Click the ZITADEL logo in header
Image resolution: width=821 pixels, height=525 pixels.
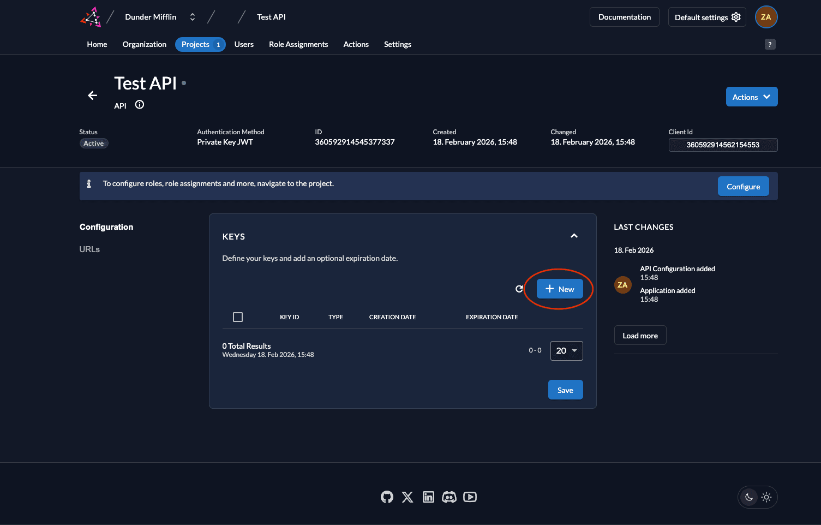coord(91,17)
